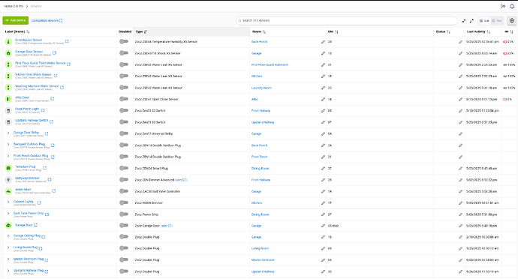Screen dimensions: 518x279
Task: Click the Search devices input field
Action: pos(347,20)
